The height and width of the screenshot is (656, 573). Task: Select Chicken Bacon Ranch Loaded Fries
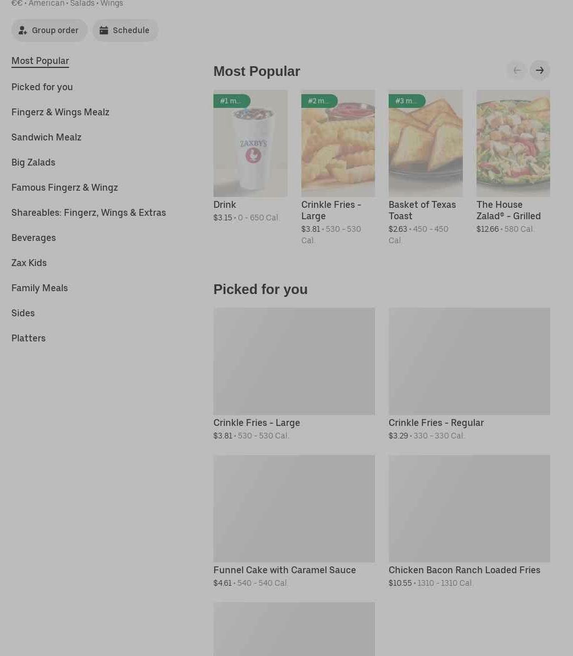pyautogui.click(x=469, y=509)
